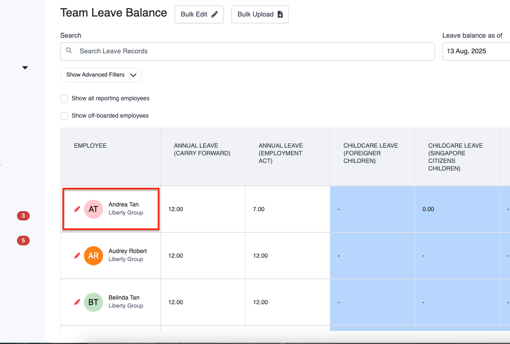The width and height of the screenshot is (510, 344).
Task: Open the AT avatar of Andrea Tan
Action: [x=93, y=209]
